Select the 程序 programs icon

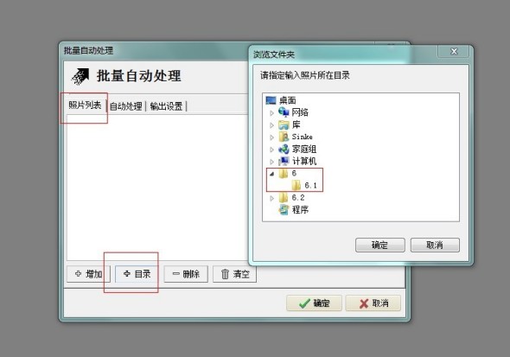tap(284, 210)
